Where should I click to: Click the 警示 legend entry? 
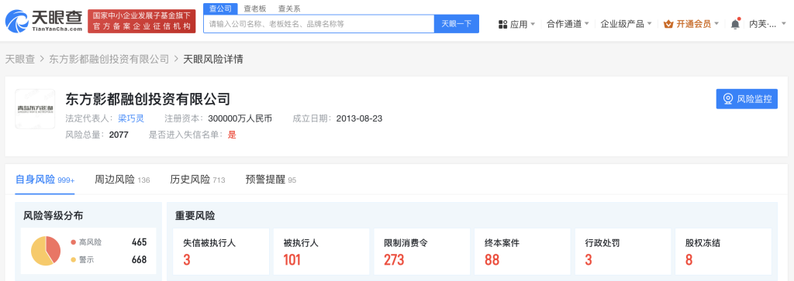tap(83, 260)
